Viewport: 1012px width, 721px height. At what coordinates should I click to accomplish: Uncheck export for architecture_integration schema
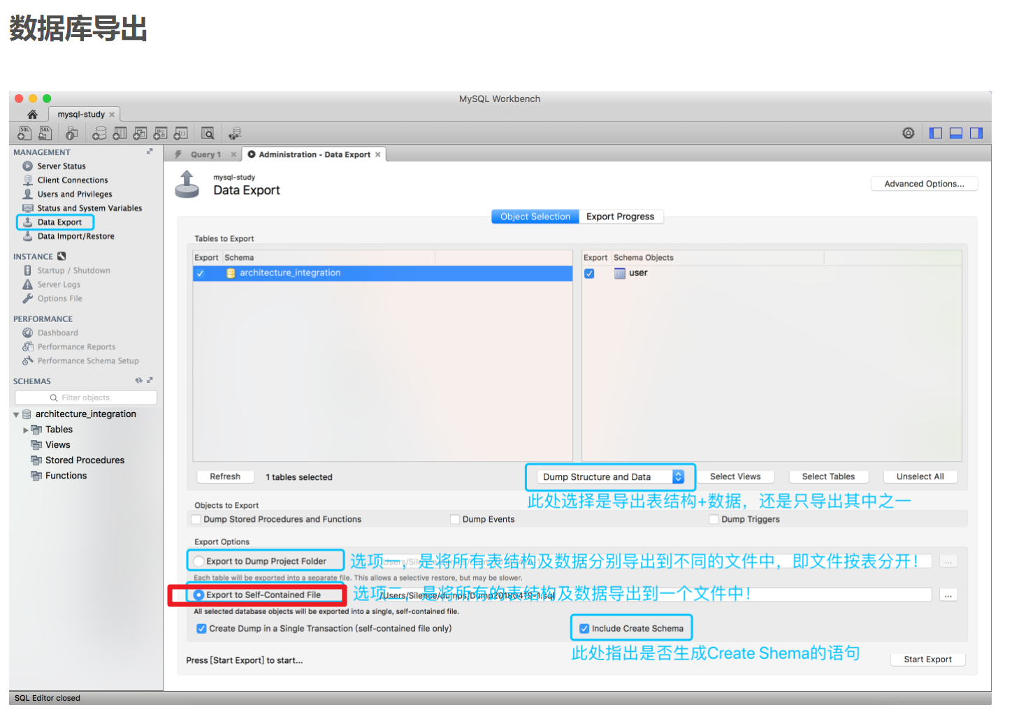201,273
